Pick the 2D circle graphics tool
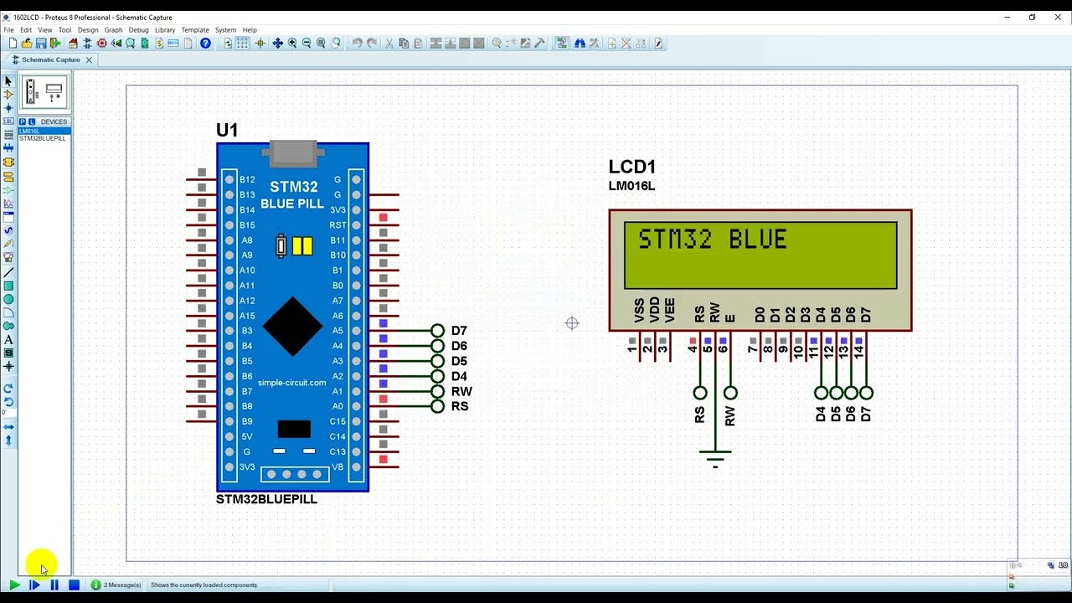 pyautogui.click(x=8, y=299)
